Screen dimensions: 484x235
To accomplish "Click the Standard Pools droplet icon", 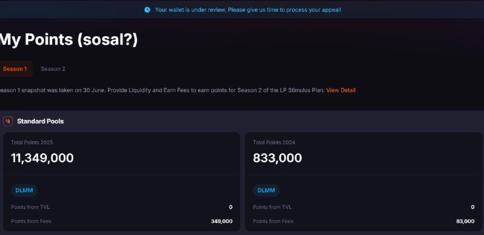I will click(8, 121).
